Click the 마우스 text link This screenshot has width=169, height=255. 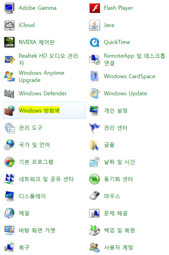112,196
